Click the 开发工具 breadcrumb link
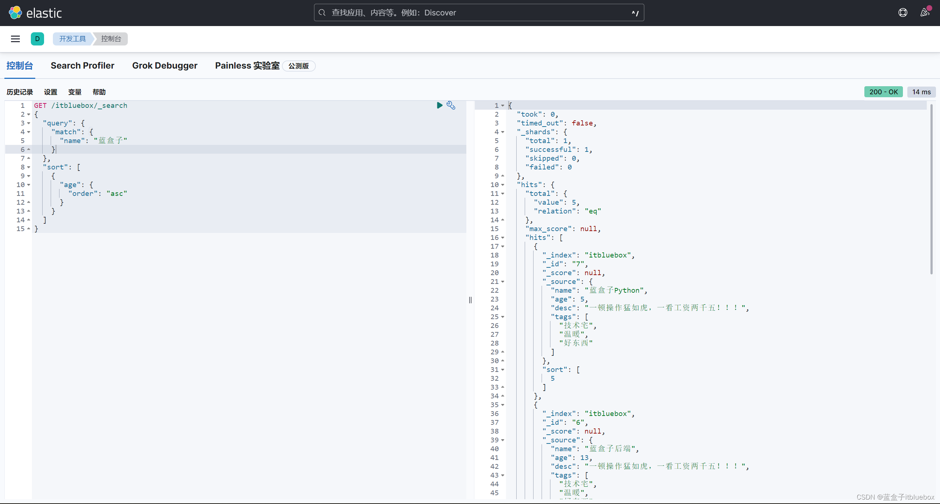 tap(72, 39)
